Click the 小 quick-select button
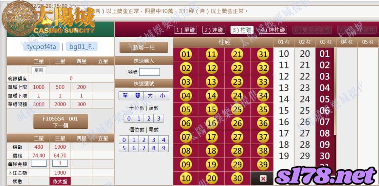The width and height of the screenshot is (379, 186). [x=162, y=96]
